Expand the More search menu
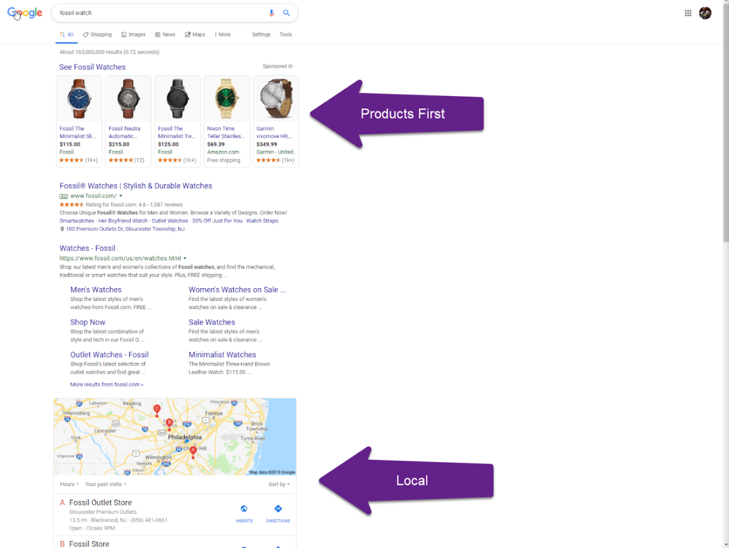Image resolution: width=729 pixels, height=548 pixels. (222, 35)
